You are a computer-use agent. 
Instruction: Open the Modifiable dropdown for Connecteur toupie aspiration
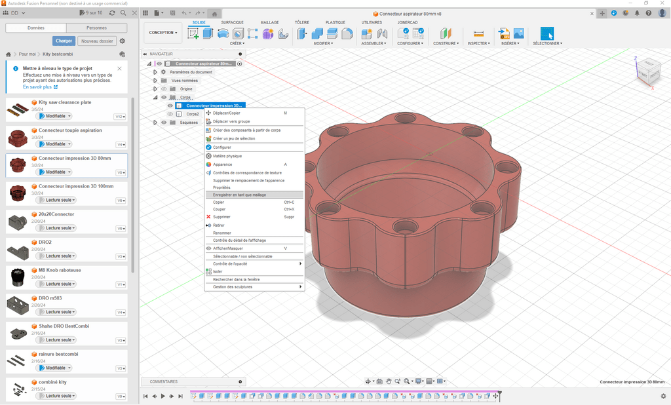coord(56,144)
